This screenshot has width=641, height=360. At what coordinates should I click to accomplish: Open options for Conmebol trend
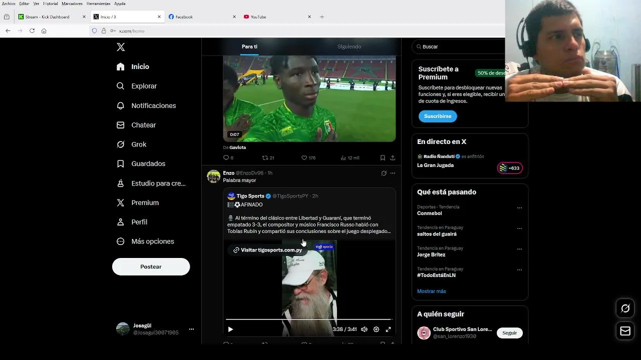coord(519,208)
